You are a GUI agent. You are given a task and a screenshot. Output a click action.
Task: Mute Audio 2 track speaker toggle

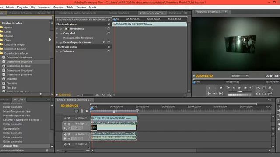(65, 144)
